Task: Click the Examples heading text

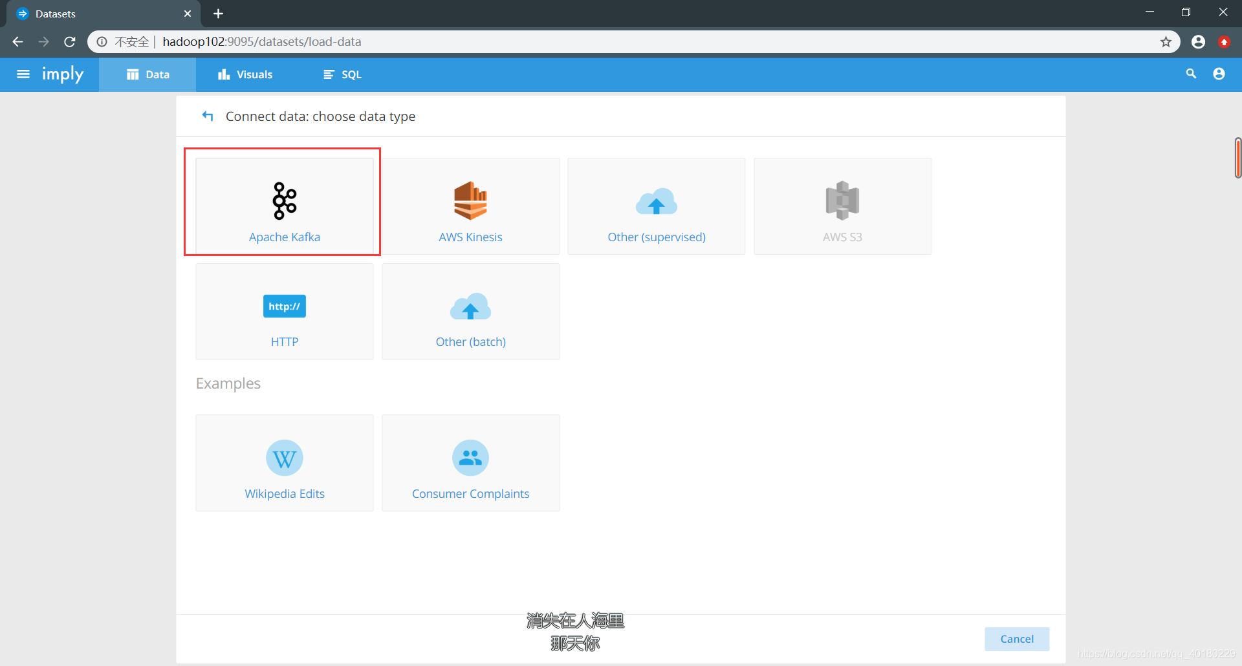Action: tap(228, 383)
